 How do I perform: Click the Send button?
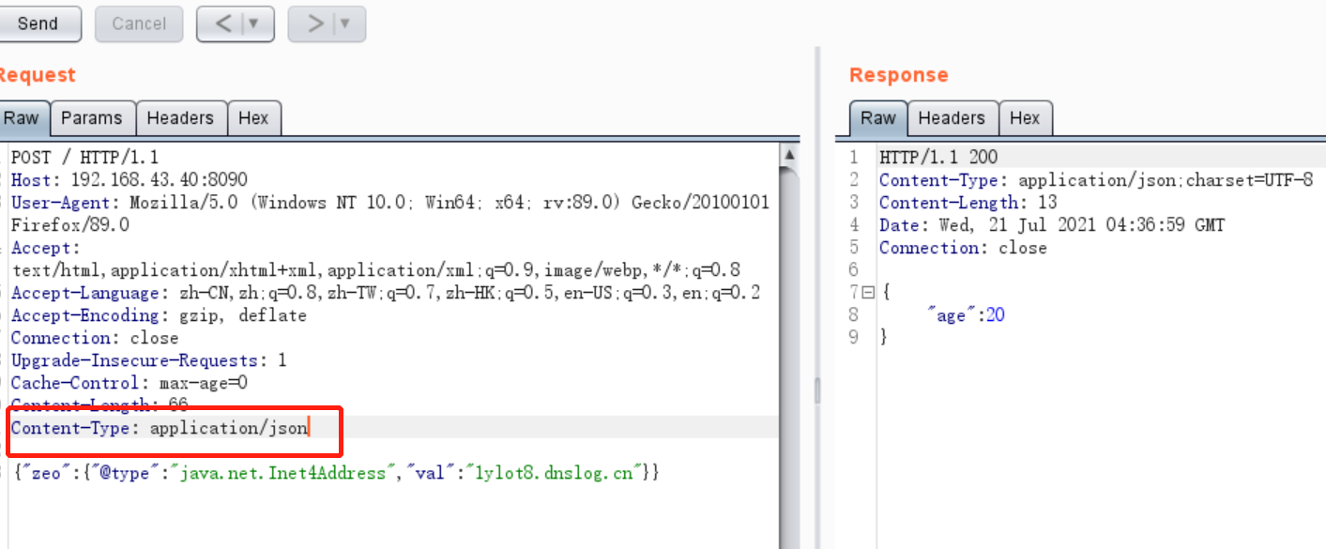[x=38, y=23]
